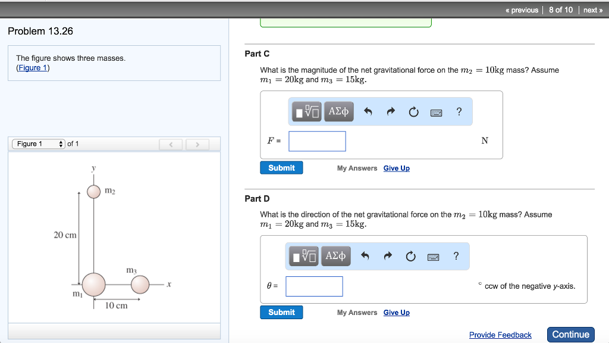Open the Provide Feedback link
This screenshot has height=343, width=609.
pos(500,335)
